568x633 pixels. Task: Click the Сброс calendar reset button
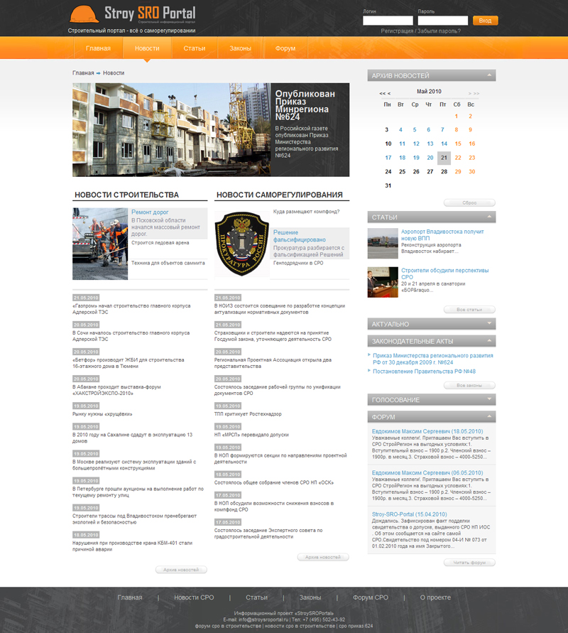click(x=469, y=202)
